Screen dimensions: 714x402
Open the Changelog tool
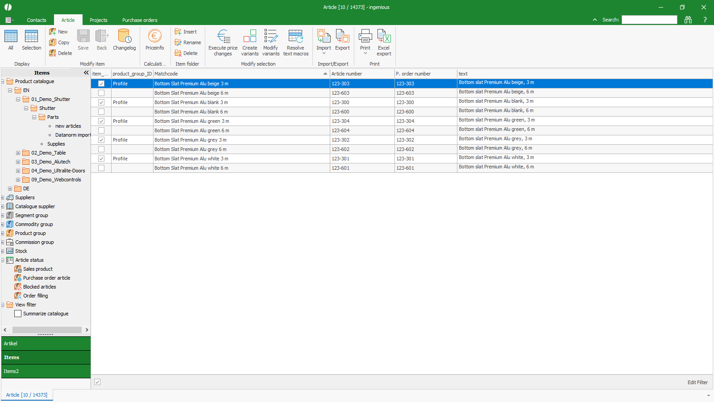(124, 37)
